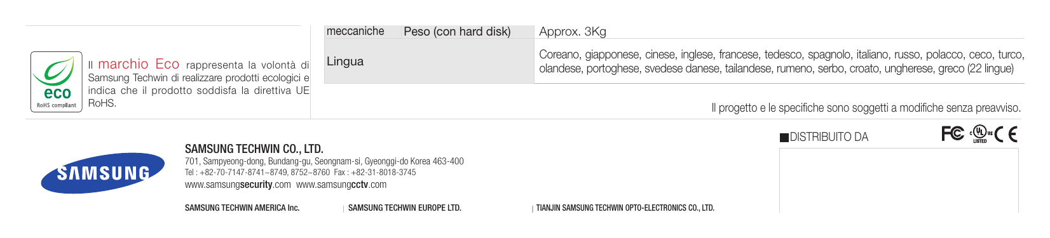
Task: Click the Peso (con hard disk) cell
Action: (x=467, y=31)
